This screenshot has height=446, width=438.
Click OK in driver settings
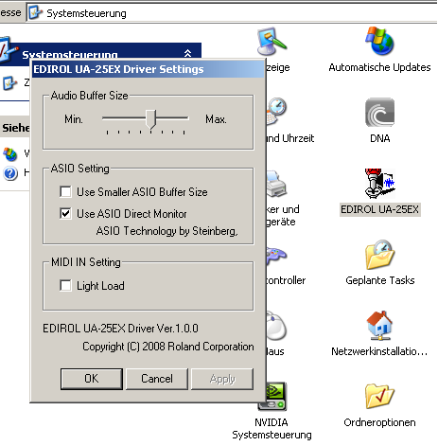92,379
